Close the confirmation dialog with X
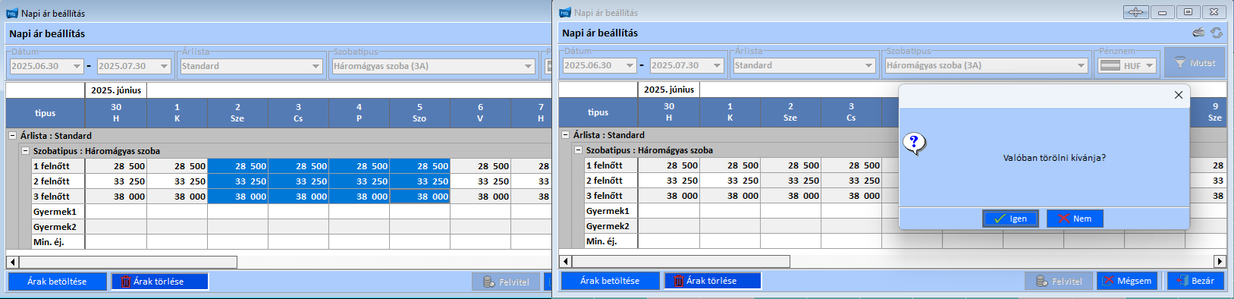The height and width of the screenshot is (299, 1234). coord(1178,95)
